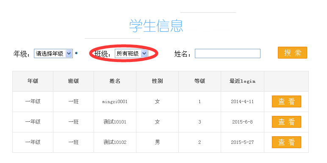Click 一班 cell in 测试10101 row
Viewport: 327px width, 163px height.
(73, 122)
